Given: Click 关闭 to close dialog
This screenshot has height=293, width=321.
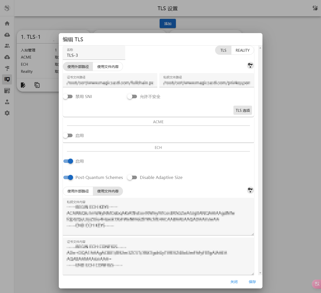Looking at the screenshot, I should (x=234, y=282).
